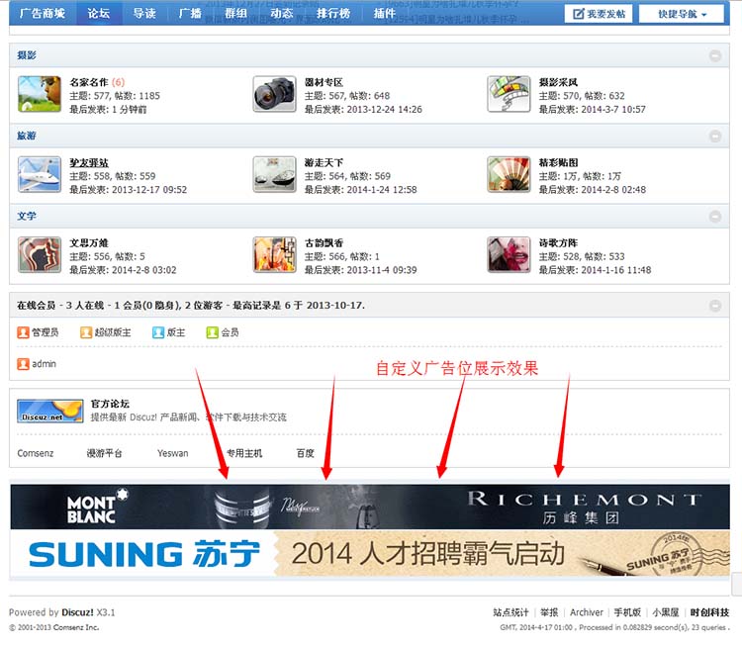
Task: Open the 举报 footer link
Action: click(549, 612)
